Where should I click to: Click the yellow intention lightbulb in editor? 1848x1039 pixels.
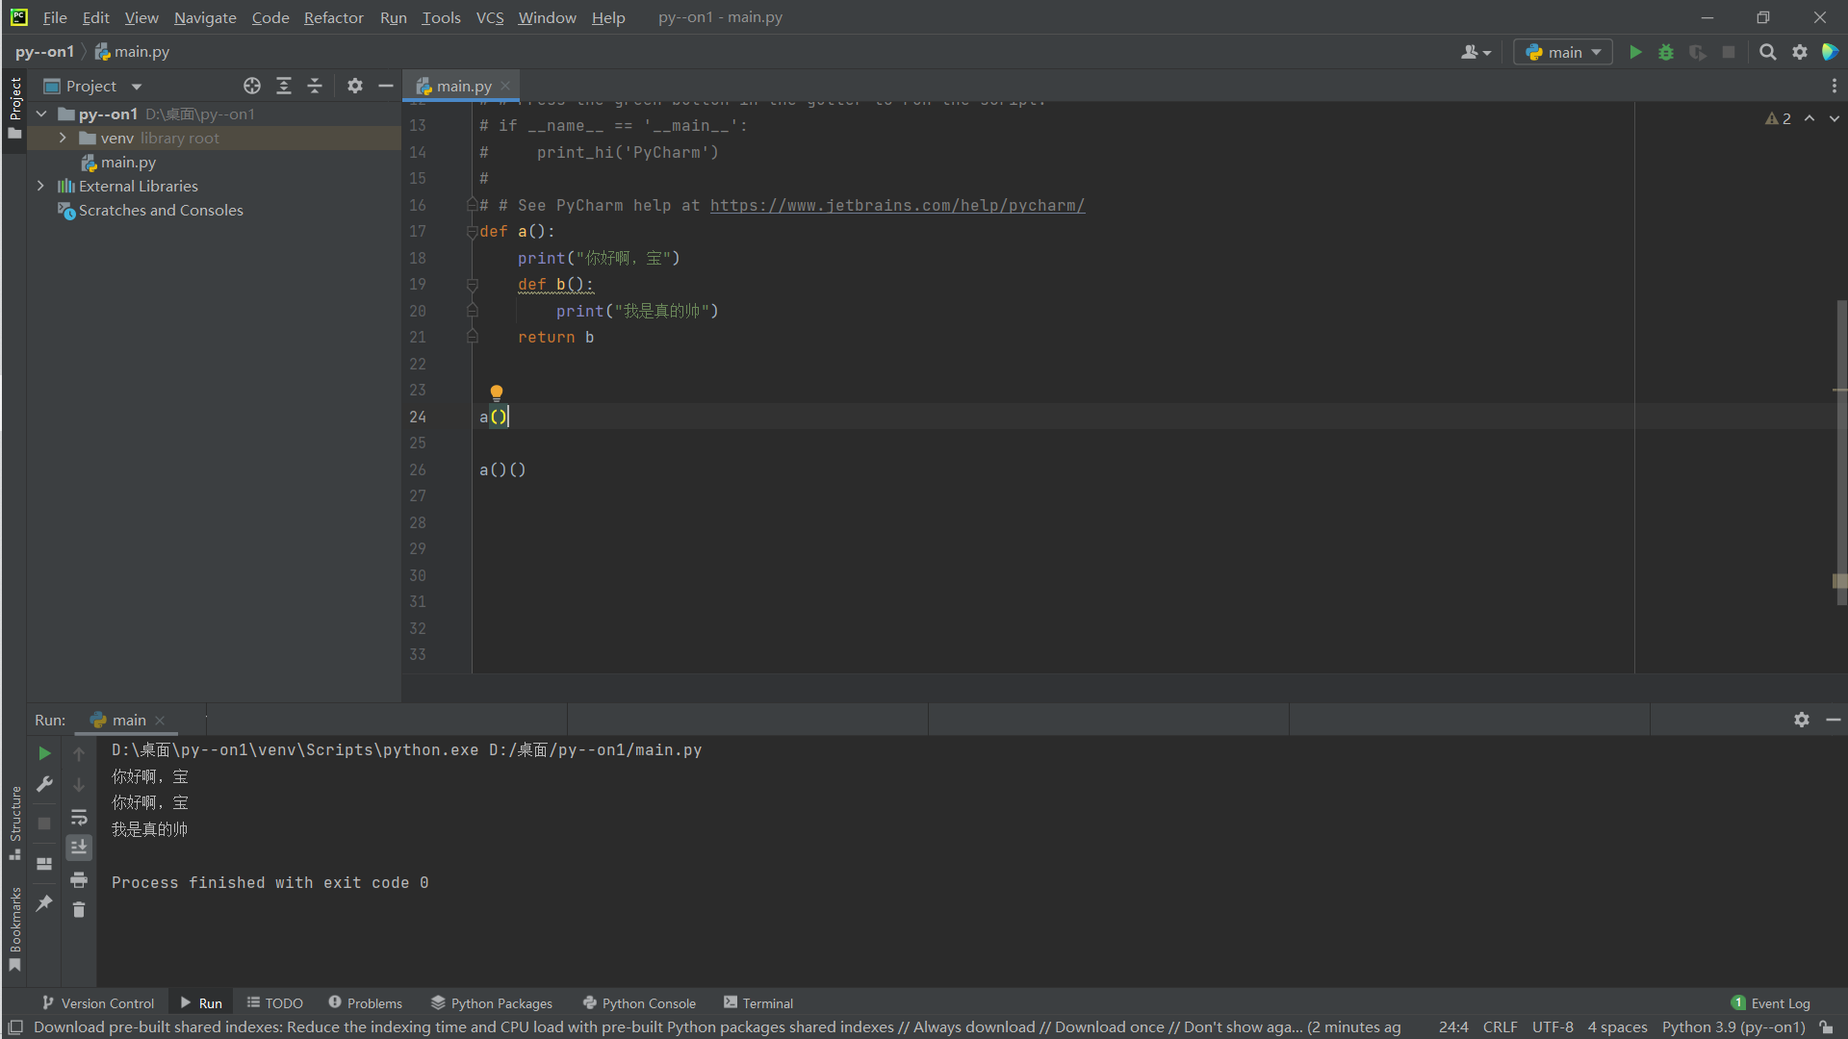pyautogui.click(x=497, y=392)
